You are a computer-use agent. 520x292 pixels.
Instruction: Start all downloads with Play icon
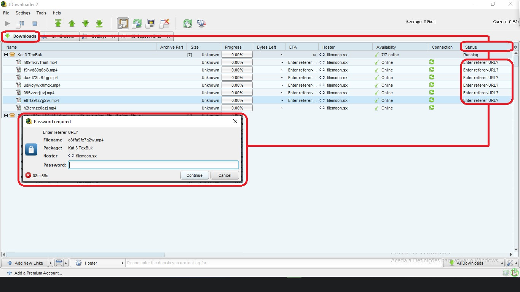tap(7, 24)
